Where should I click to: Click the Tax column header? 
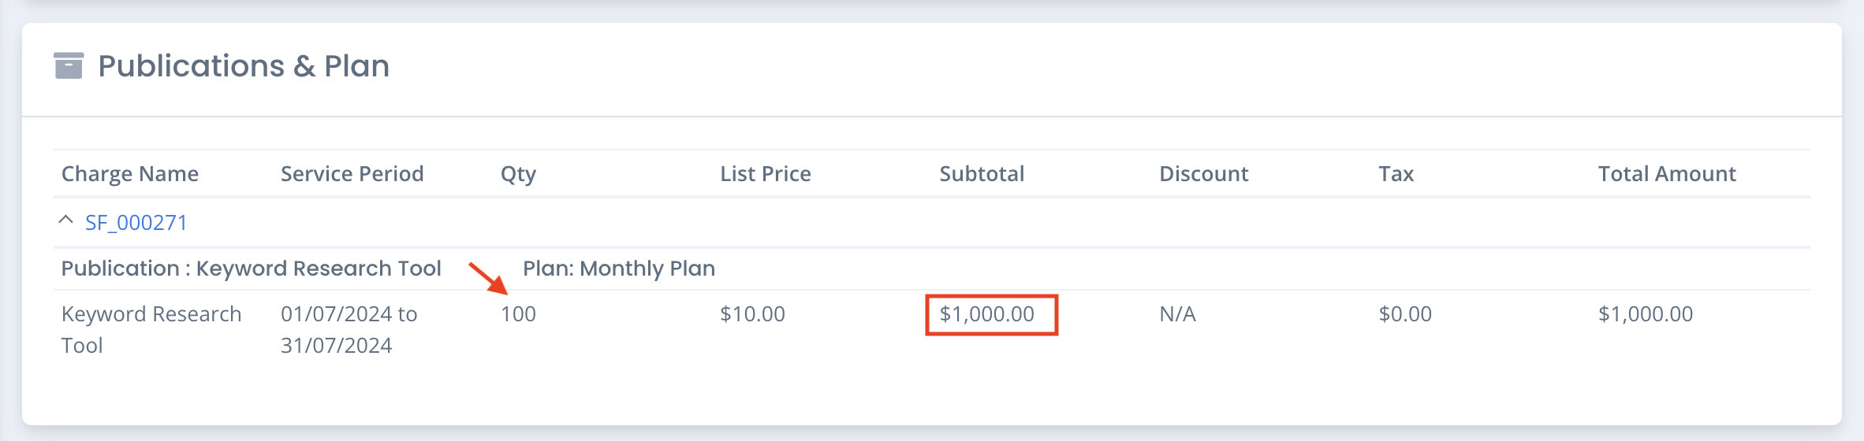(1396, 173)
